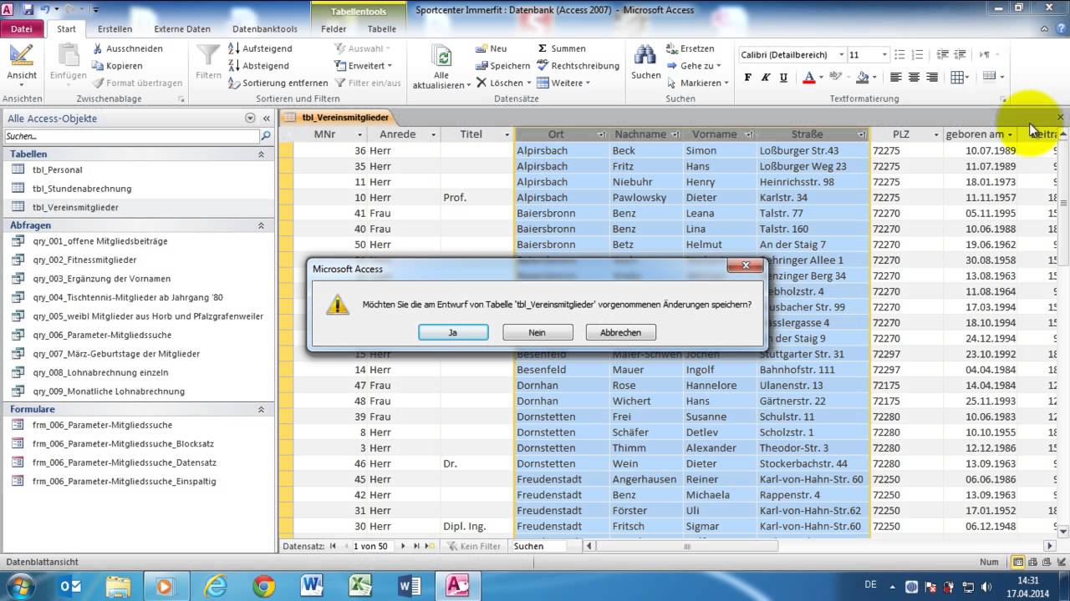Click the Suchen binoculars icon

645,56
